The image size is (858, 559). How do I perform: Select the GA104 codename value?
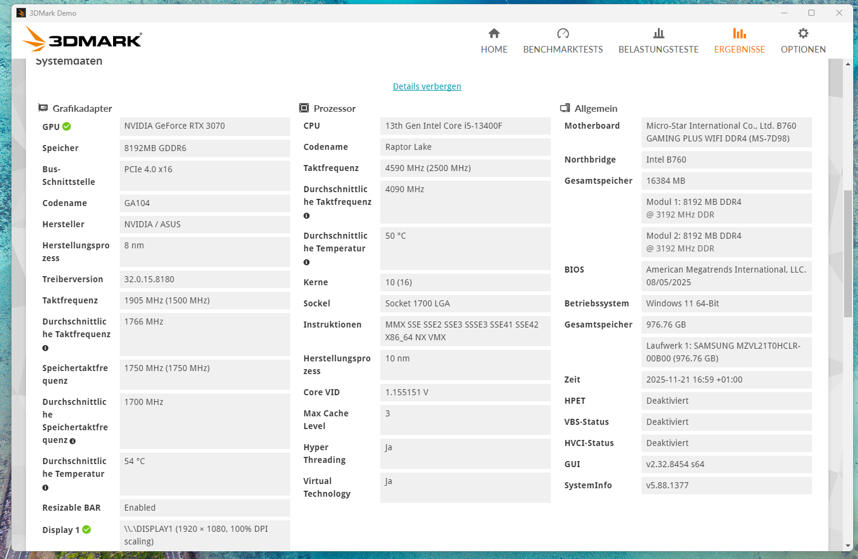205,203
